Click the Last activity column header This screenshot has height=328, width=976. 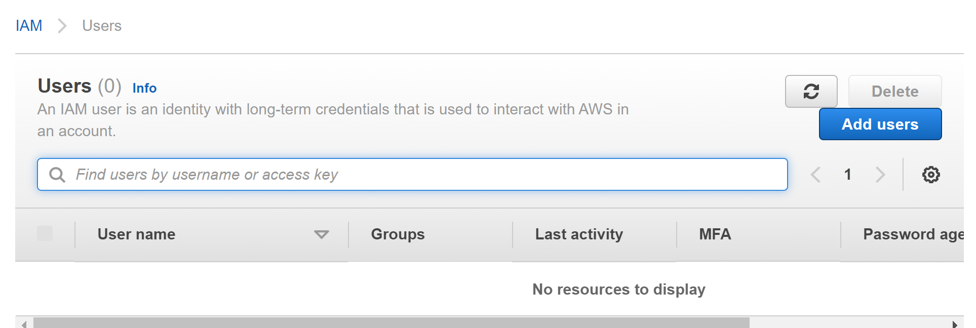tap(579, 234)
